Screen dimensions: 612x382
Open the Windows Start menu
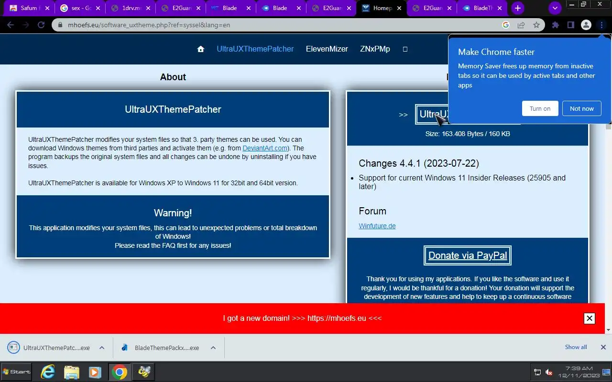point(17,371)
